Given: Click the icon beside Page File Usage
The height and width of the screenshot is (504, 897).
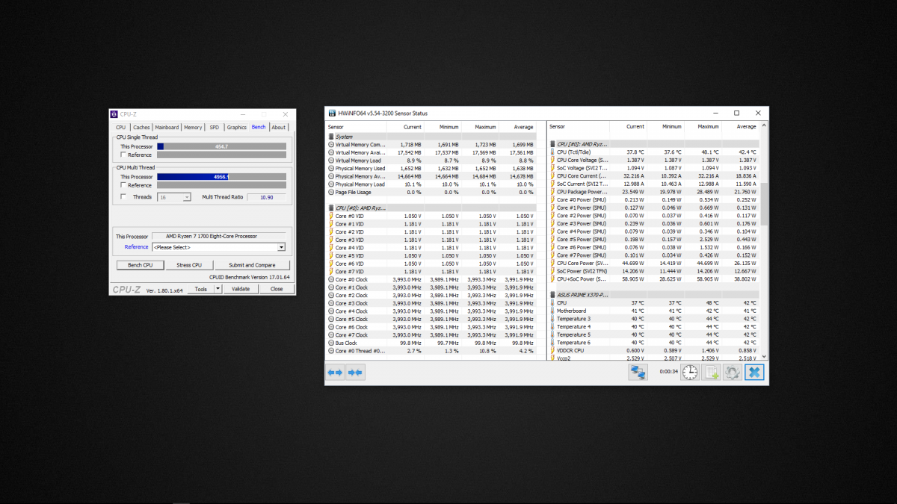Looking at the screenshot, I should coord(331,192).
